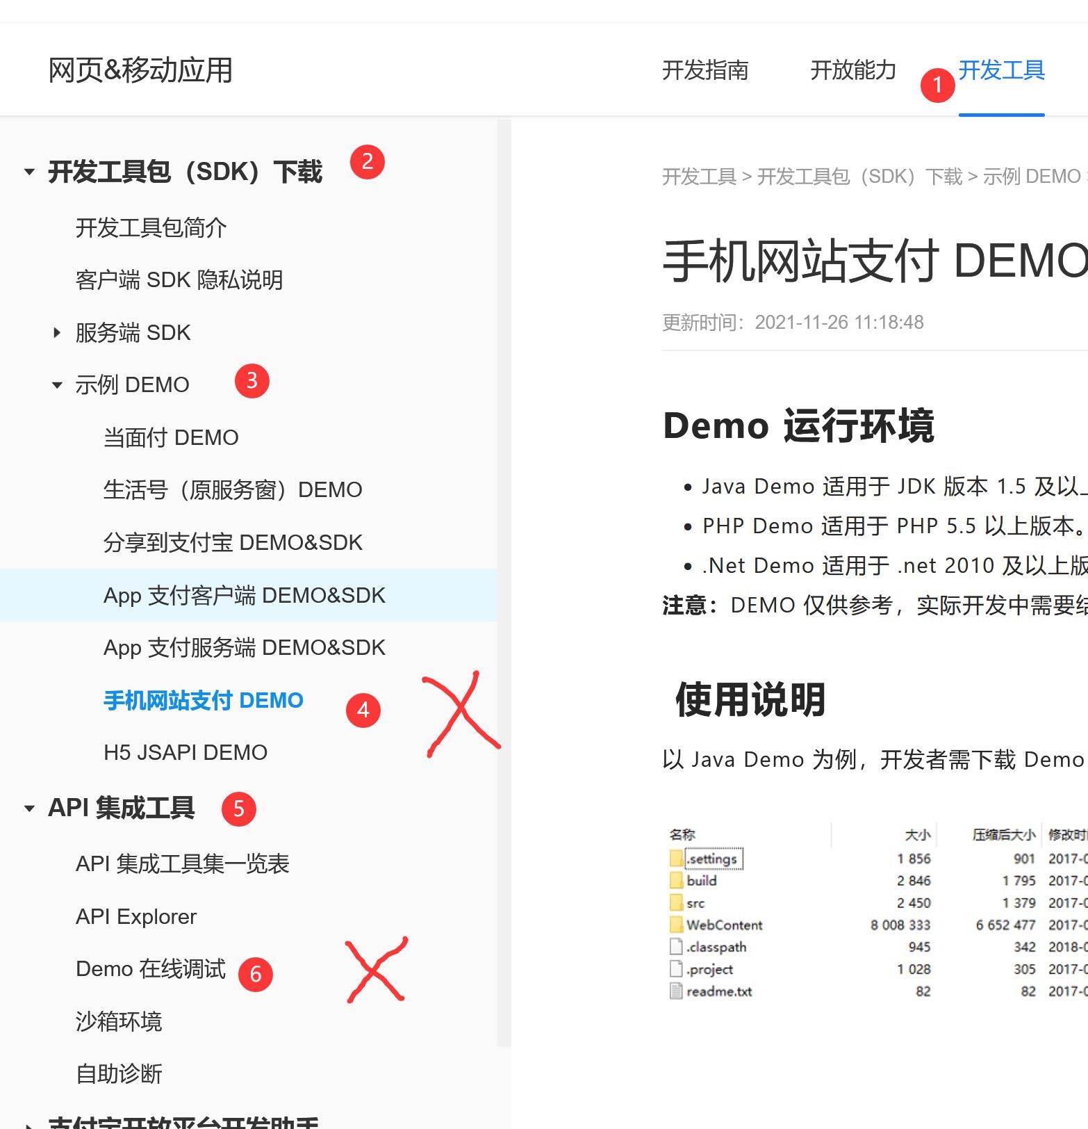The height and width of the screenshot is (1129, 1088).
Task: Click 开发工具 breadcrumb link
Action: [698, 177]
